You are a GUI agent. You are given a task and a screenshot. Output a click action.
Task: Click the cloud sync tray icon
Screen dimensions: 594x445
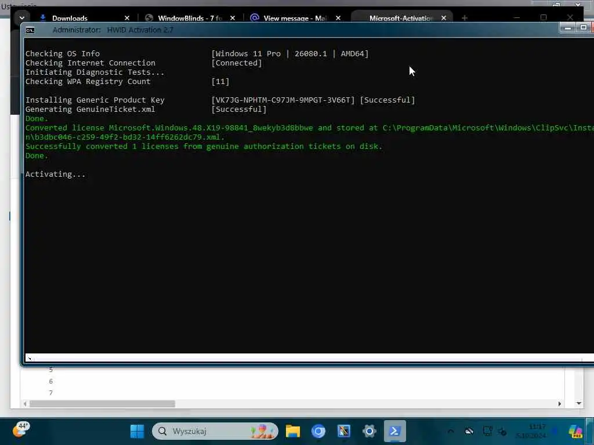tap(469, 431)
